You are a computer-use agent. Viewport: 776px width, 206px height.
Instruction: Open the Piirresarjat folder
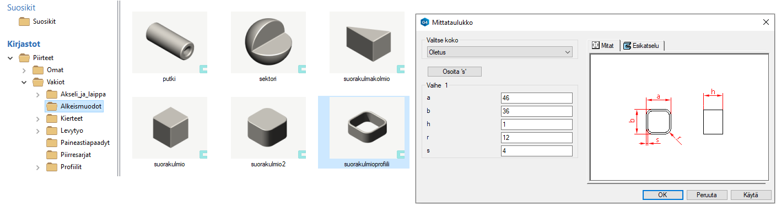click(x=69, y=154)
